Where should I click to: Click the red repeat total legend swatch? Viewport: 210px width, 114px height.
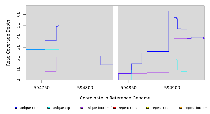click(115, 108)
